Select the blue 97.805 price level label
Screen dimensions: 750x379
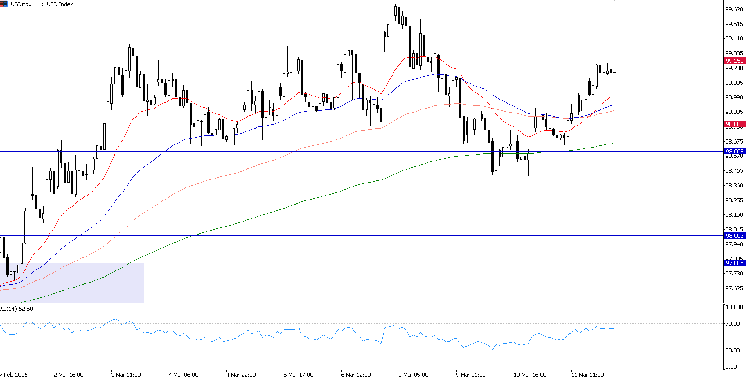(734, 263)
